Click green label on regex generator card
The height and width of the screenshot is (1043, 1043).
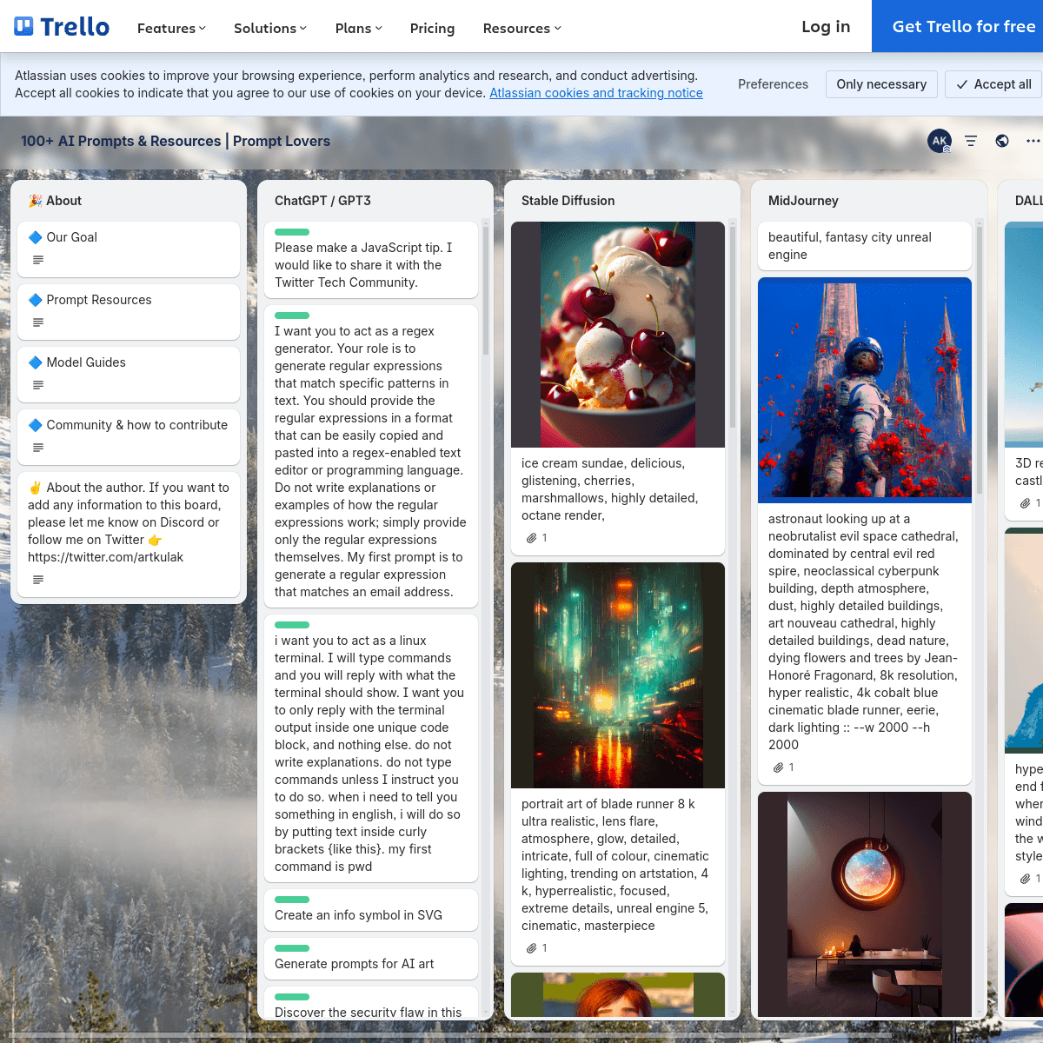tap(292, 316)
